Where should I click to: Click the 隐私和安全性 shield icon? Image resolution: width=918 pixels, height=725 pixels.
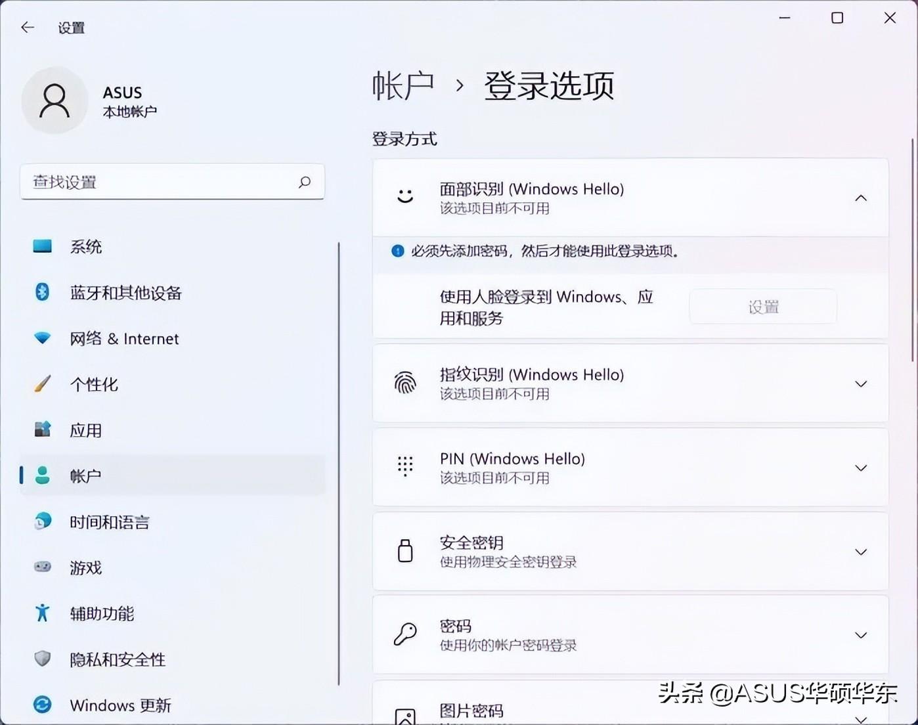click(x=43, y=659)
